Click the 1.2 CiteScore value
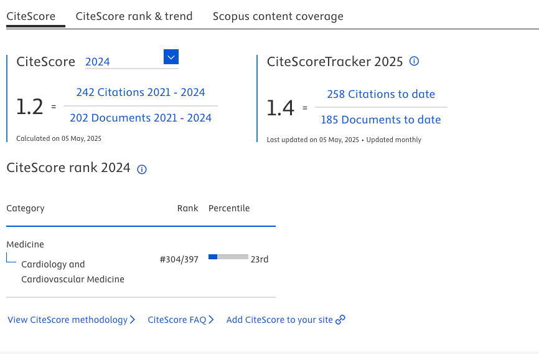 click(30, 107)
